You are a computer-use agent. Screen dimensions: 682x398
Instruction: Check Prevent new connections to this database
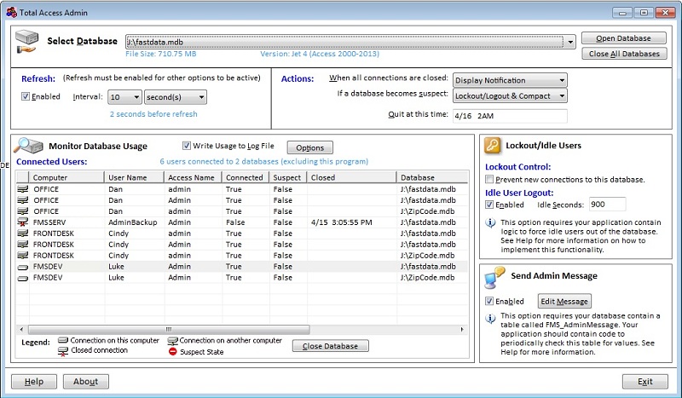(489, 179)
